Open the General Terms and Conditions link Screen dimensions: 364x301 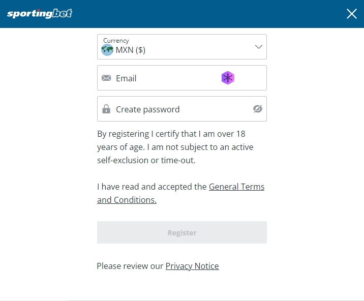(x=236, y=187)
